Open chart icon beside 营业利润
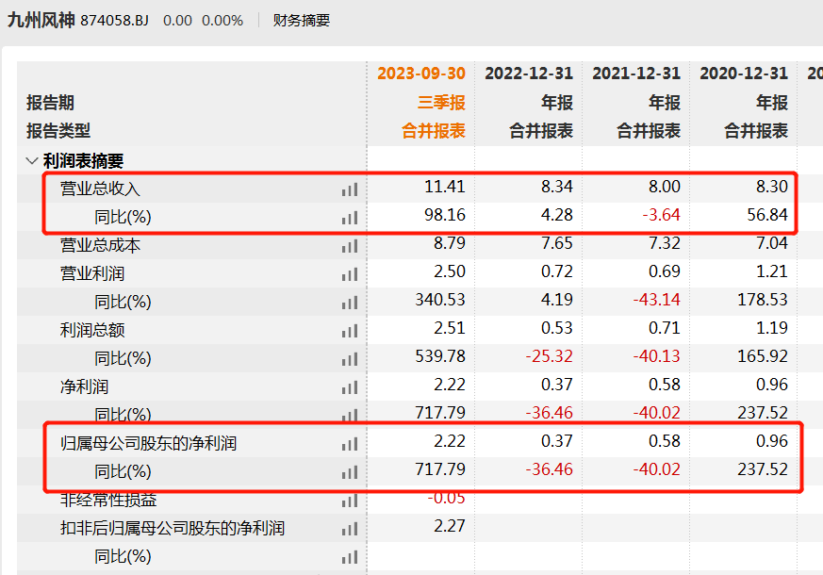This screenshot has width=823, height=575. [350, 274]
